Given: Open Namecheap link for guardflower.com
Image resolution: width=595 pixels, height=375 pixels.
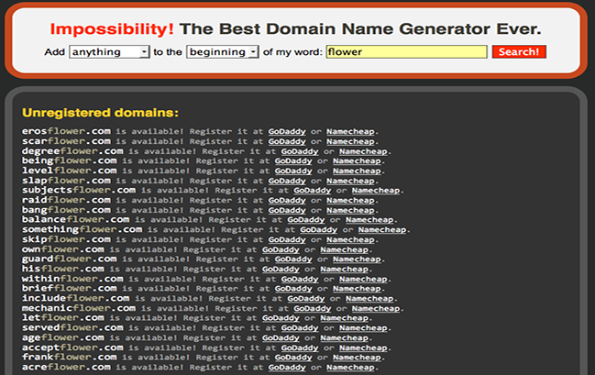Looking at the screenshot, I should [x=357, y=259].
